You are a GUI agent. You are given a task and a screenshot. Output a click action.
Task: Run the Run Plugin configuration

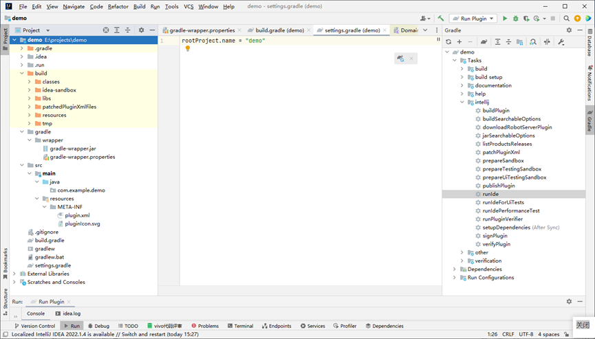pyautogui.click(x=505, y=18)
